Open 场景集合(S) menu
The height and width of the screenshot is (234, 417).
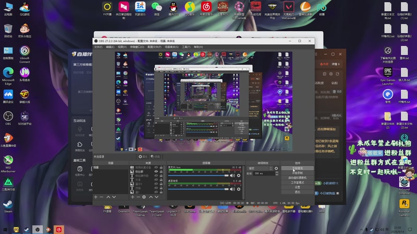point(171,47)
